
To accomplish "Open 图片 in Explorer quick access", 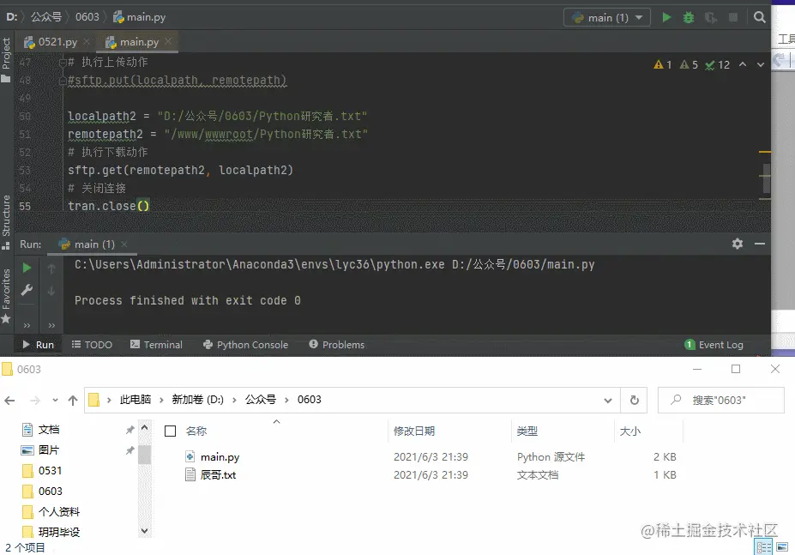I will coord(49,450).
